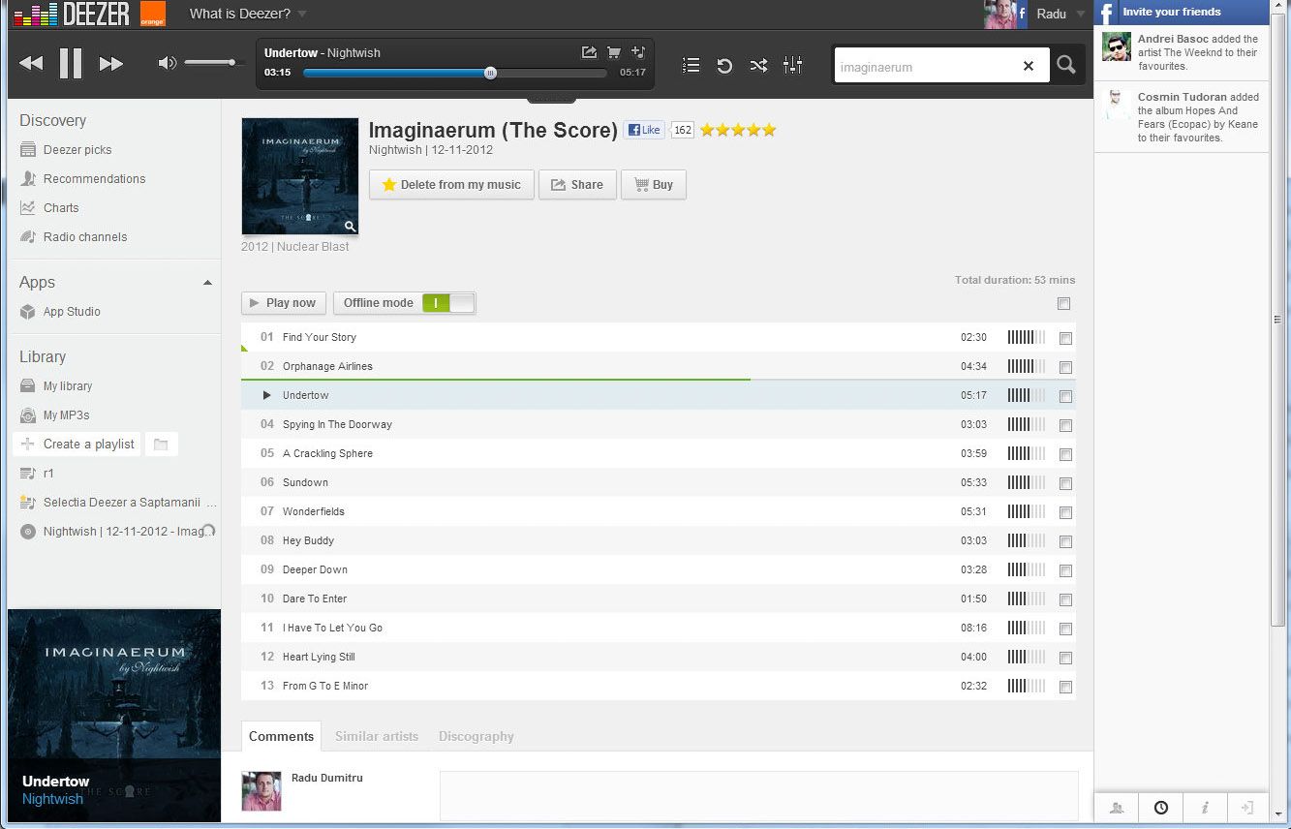Share the current track icon in player
The image size is (1291, 829).
coord(589,52)
